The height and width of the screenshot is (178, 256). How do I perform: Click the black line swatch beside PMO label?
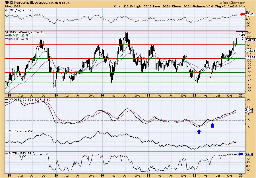pos(7,99)
